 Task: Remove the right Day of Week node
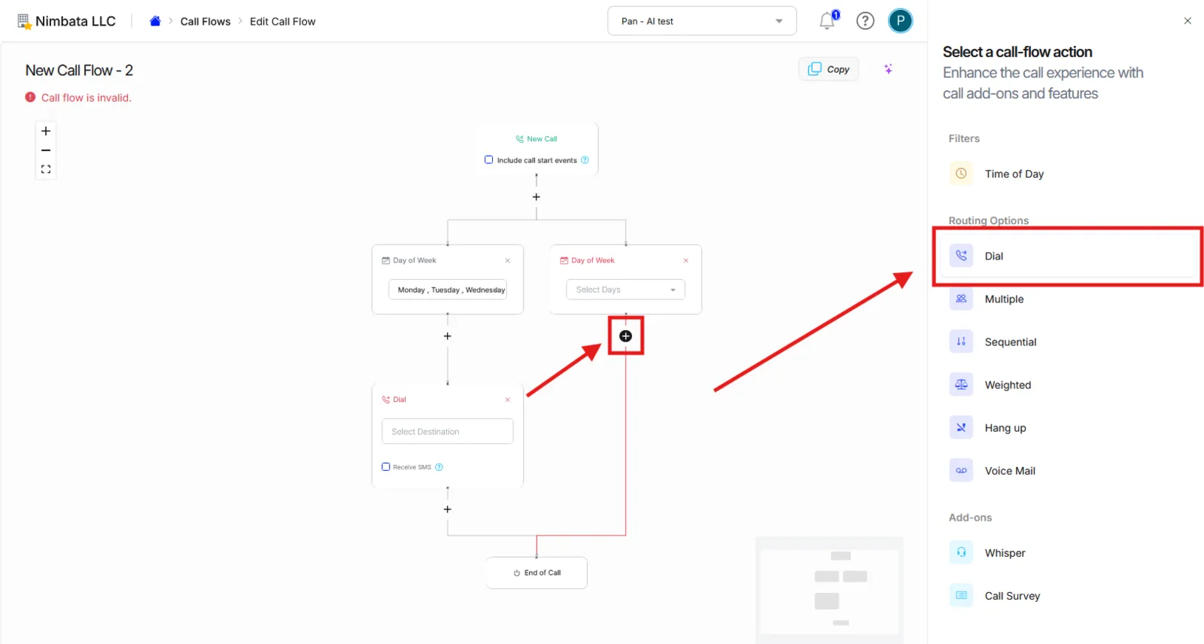click(686, 260)
